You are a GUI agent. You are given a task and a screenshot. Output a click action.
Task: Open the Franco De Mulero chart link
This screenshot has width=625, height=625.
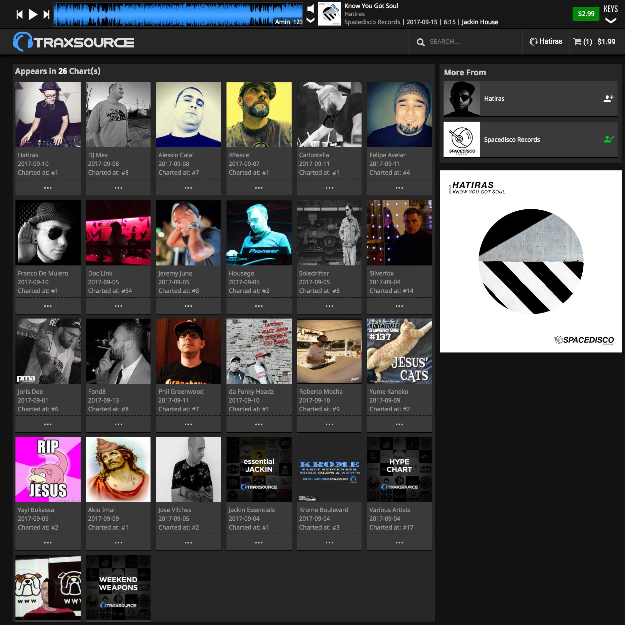(43, 273)
